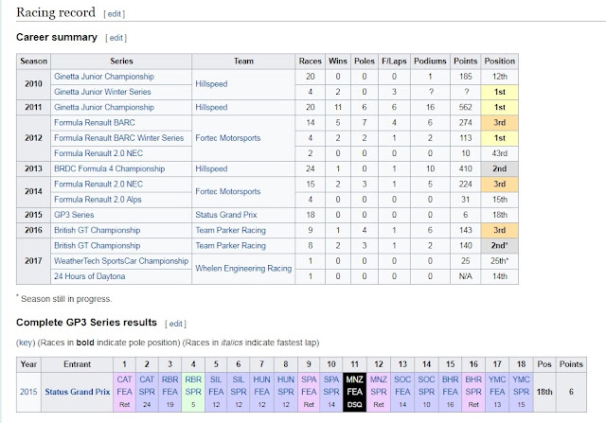Click the green RBR SPR round 4 cell

tap(193, 392)
